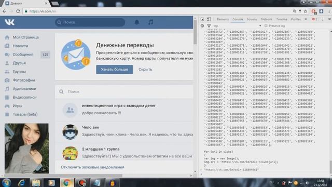Viewport: 332px width, 187px height.
Task: Clear the console with the clear icon
Action: pyautogui.click(x=202, y=25)
